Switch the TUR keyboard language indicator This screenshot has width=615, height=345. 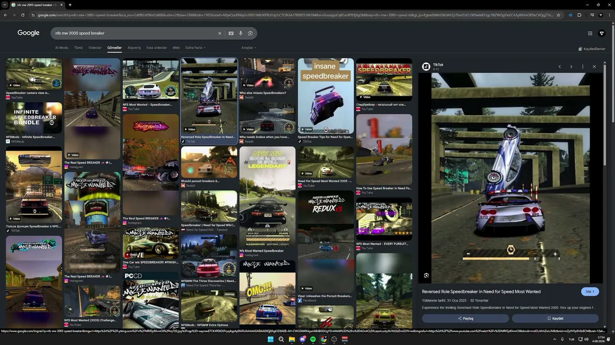click(x=572, y=339)
